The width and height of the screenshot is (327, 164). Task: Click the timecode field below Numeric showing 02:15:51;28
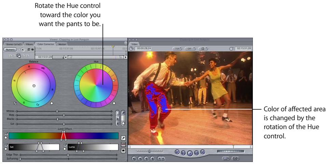point(44,57)
